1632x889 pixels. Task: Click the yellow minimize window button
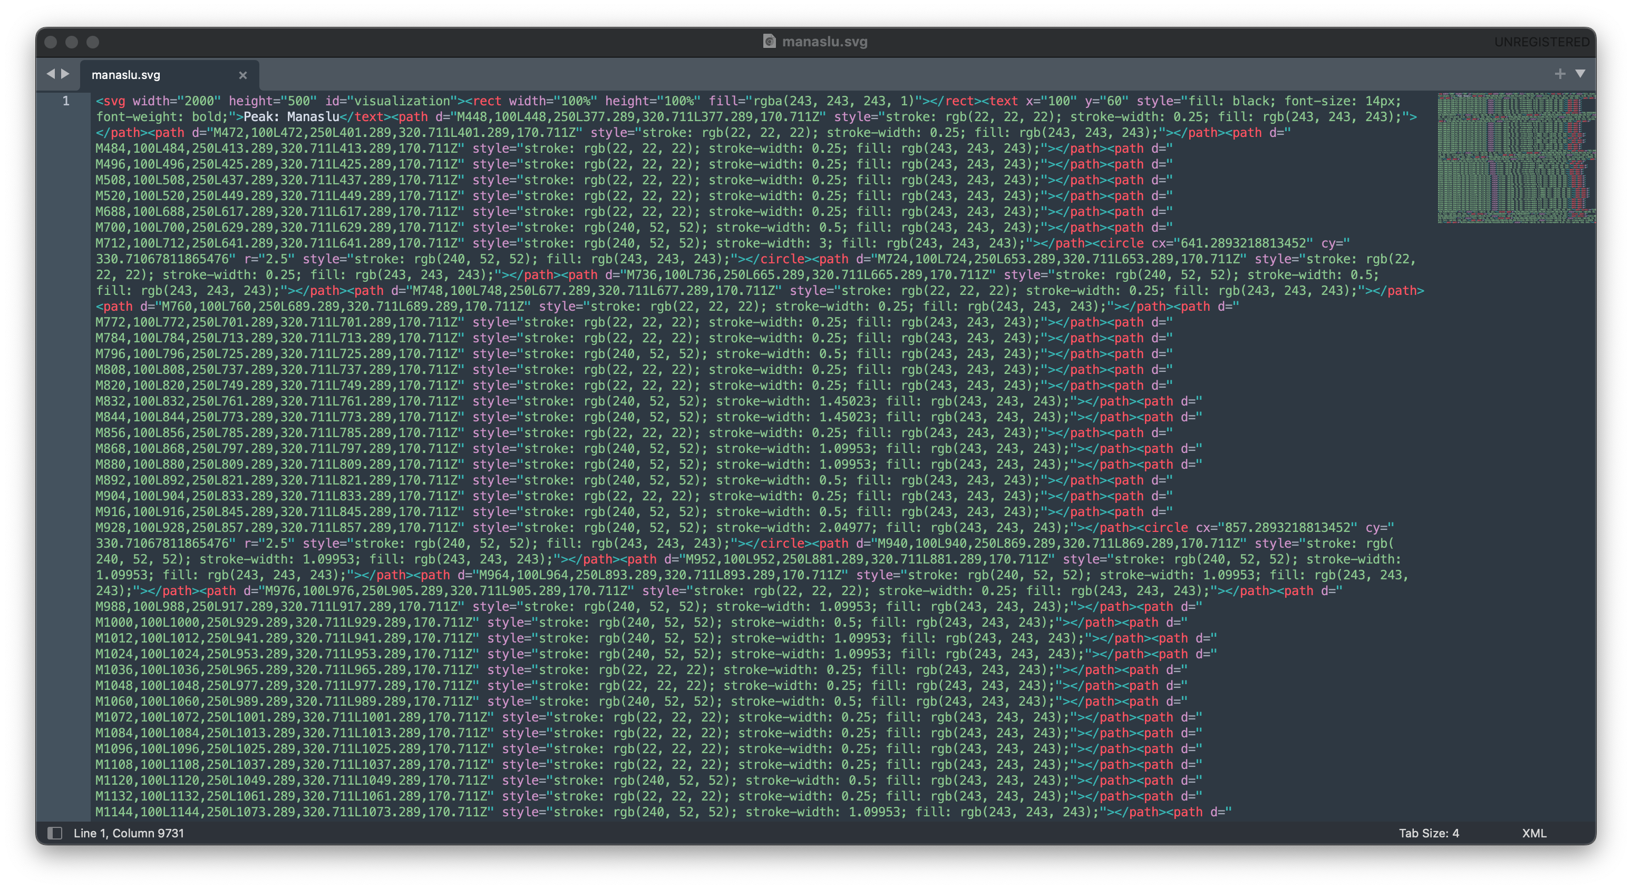pyautogui.click(x=72, y=42)
